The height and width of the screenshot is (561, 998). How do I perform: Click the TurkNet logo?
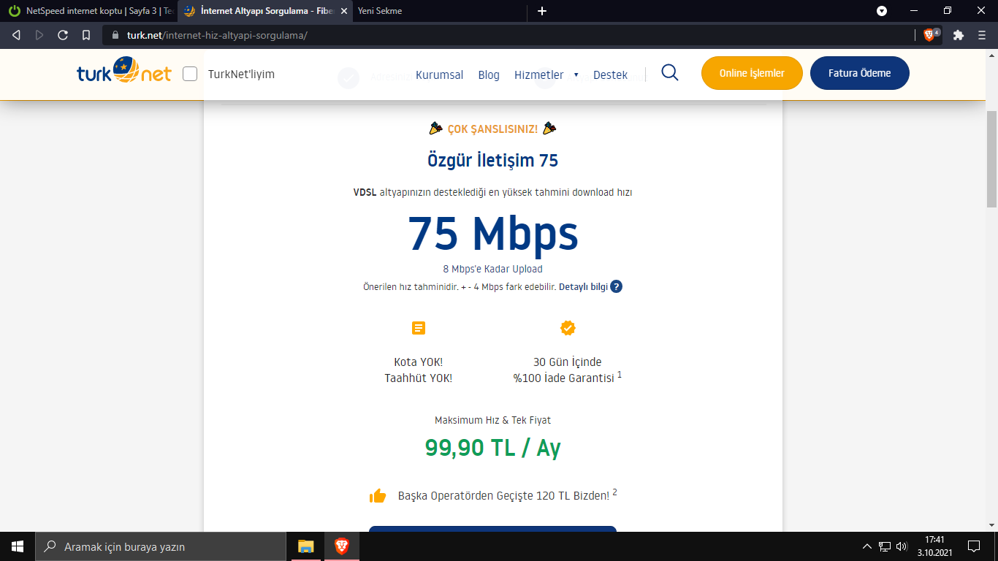pos(124,72)
